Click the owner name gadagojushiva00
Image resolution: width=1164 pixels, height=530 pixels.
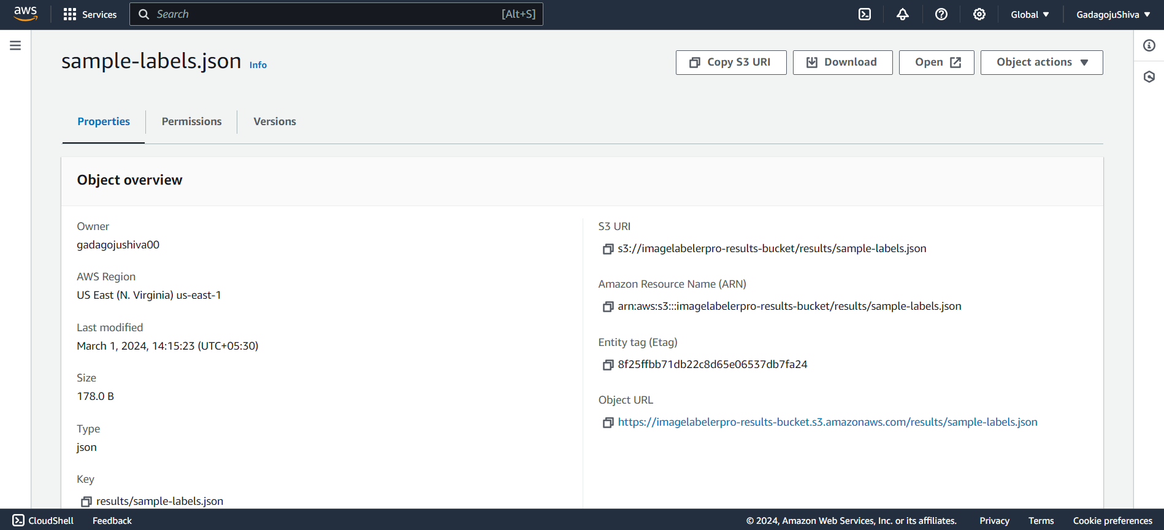(118, 245)
